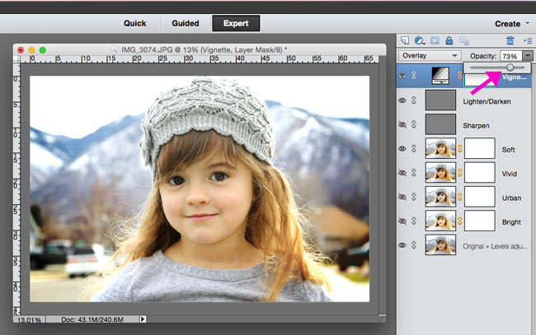This screenshot has width=536, height=335.
Task: Click the Soft layer photo thumbnail
Action: point(440,148)
